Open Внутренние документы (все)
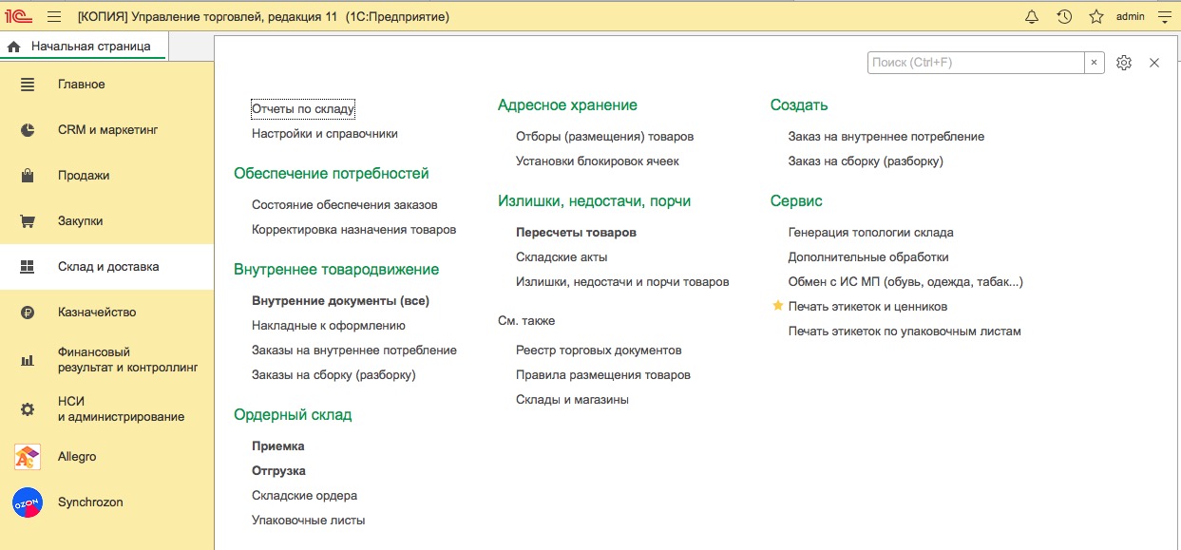Image resolution: width=1181 pixels, height=550 pixels. click(x=341, y=301)
